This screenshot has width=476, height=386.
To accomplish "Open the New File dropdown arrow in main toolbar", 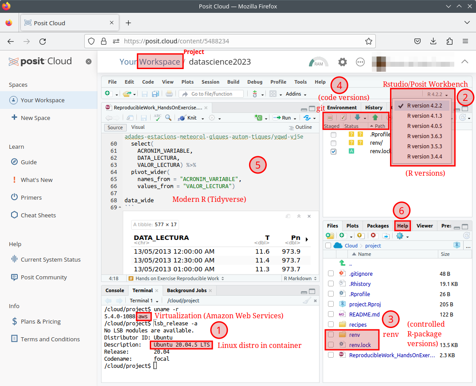I will (117, 95).
